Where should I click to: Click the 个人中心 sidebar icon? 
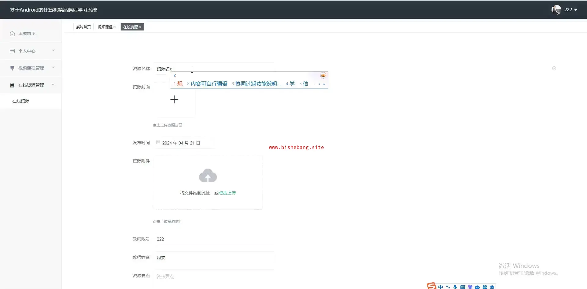point(12,51)
